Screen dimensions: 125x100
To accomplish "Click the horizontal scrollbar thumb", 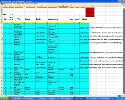I will 119,96.
